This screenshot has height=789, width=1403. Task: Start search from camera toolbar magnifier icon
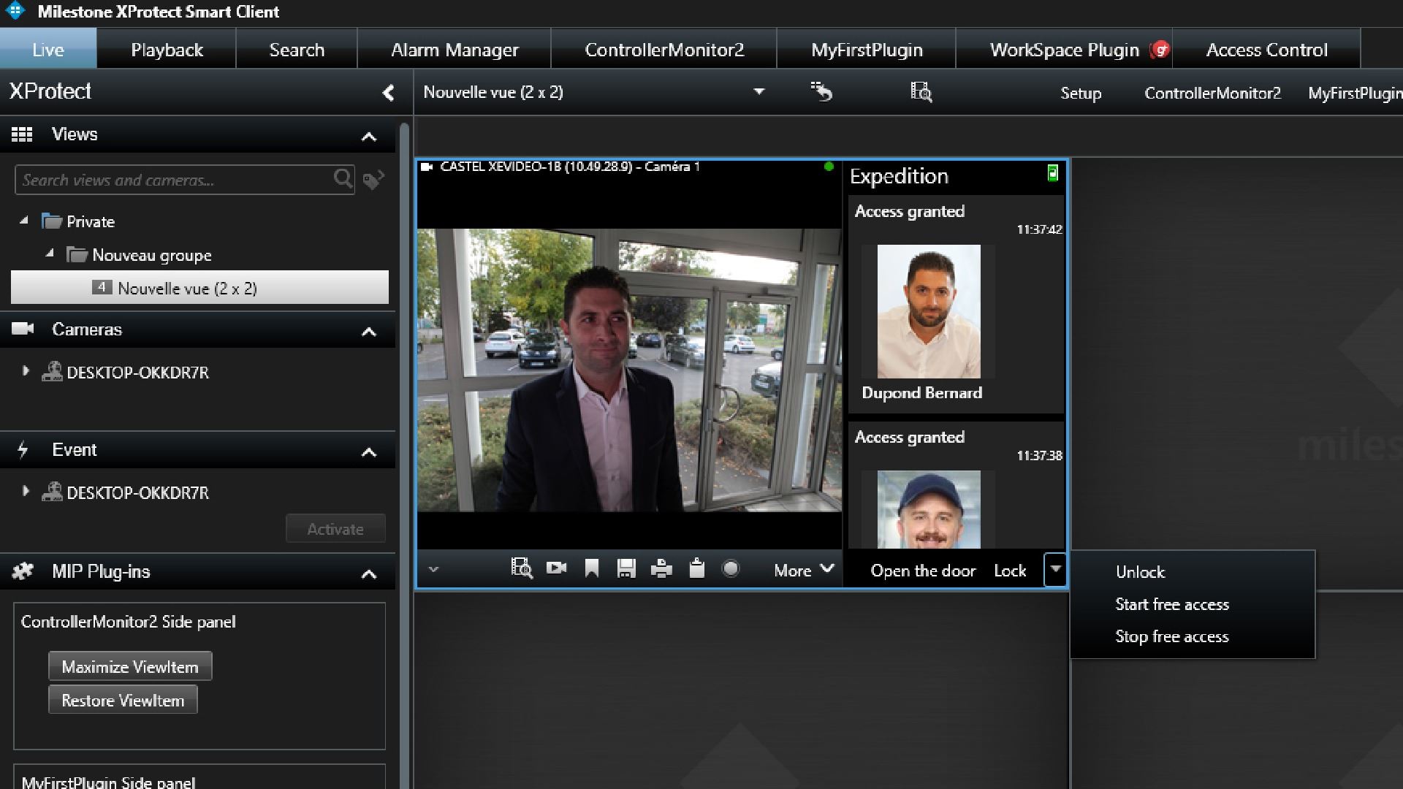coord(521,568)
